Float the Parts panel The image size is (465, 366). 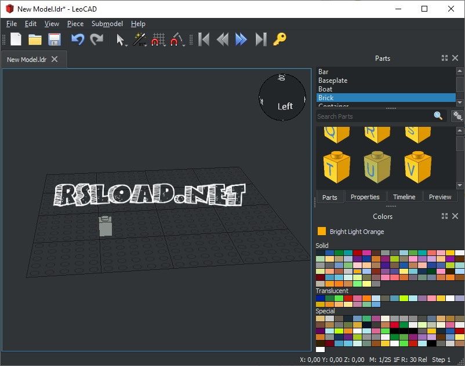click(x=444, y=58)
